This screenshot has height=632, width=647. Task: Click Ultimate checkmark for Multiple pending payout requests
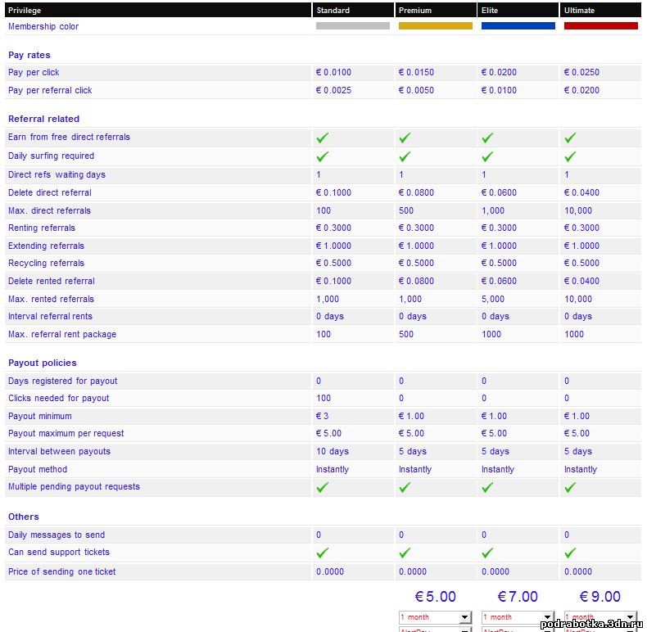(570, 488)
